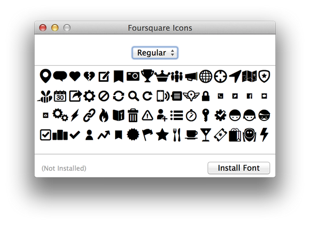This screenshot has height=225, width=310.
Task: Select the small Twitter bird glyph
Action: (235, 96)
